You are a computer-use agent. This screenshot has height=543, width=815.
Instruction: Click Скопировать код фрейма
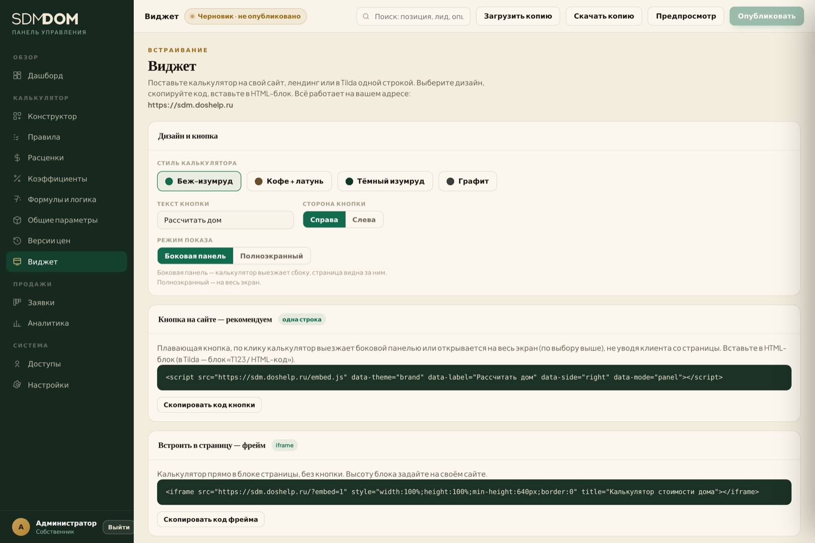210,519
